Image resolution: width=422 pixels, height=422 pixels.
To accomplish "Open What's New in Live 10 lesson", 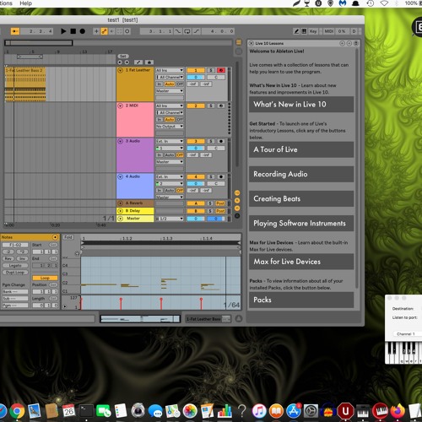I will click(301, 105).
